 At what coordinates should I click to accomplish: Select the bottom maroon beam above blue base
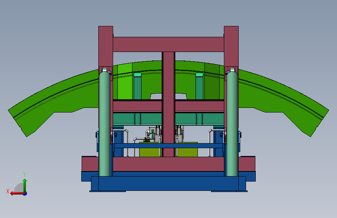click(x=169, y=164)
